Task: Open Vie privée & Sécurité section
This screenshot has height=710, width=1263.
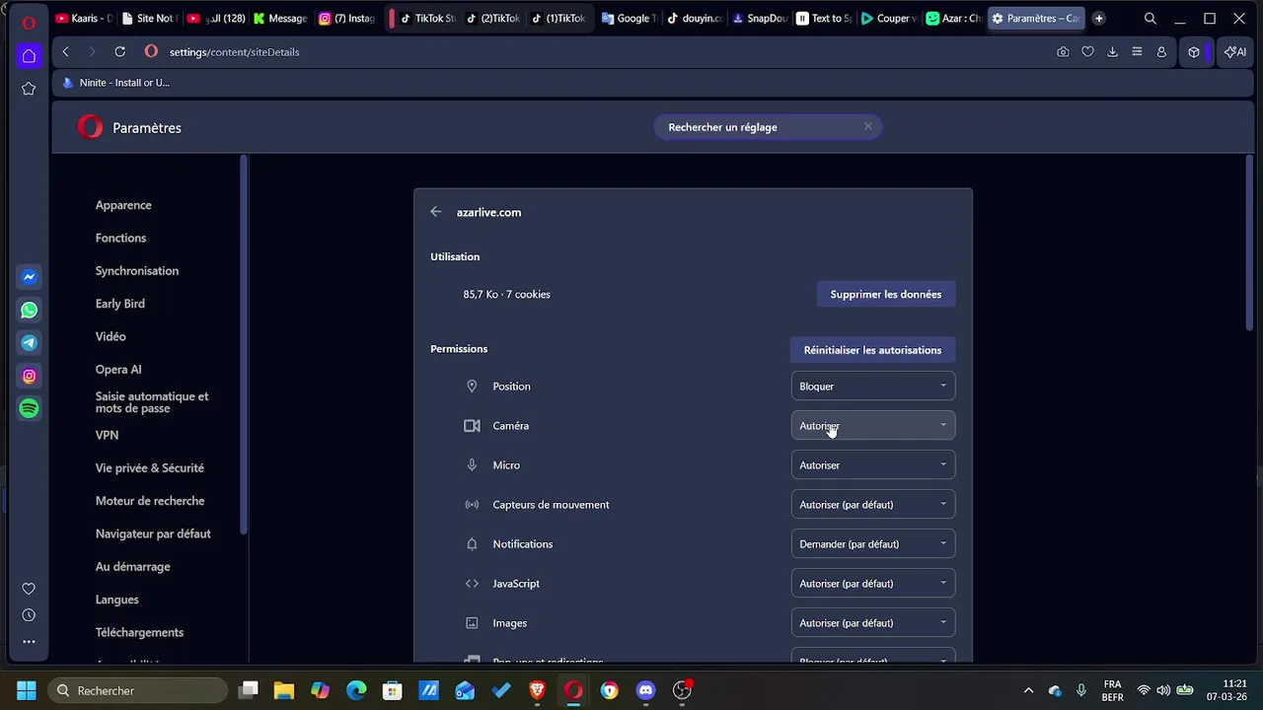Action: [150, 468]
